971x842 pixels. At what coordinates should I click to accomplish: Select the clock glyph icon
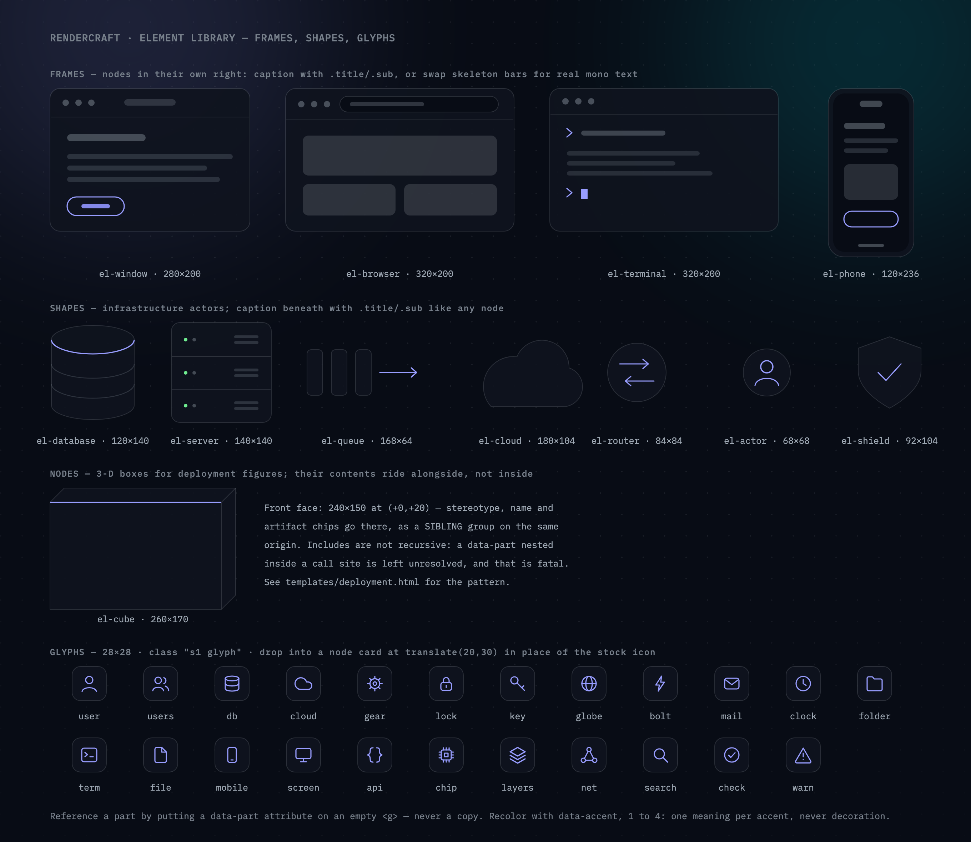point(803,684)
